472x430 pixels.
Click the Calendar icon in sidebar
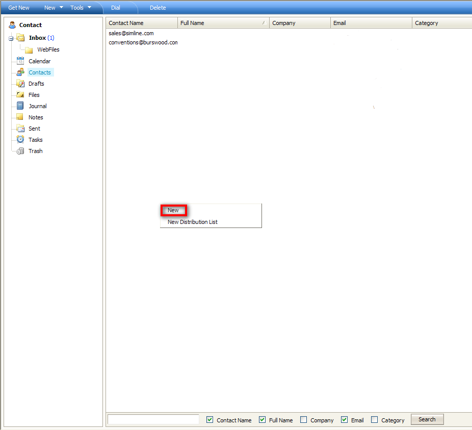pyautogui.click(x=20, y=61)
